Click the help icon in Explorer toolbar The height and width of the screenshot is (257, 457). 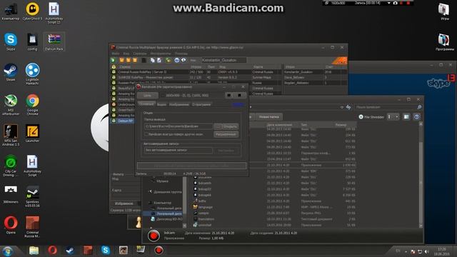tap(417, 117)
